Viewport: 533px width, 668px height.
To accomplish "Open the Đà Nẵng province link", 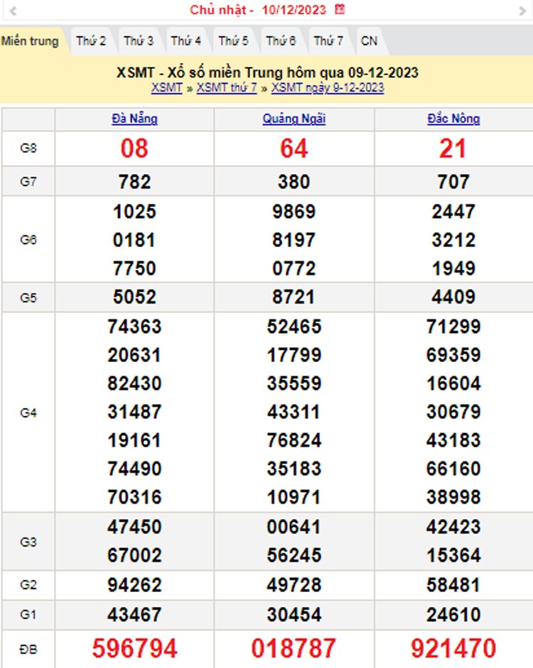I will (x=134, y=119).
